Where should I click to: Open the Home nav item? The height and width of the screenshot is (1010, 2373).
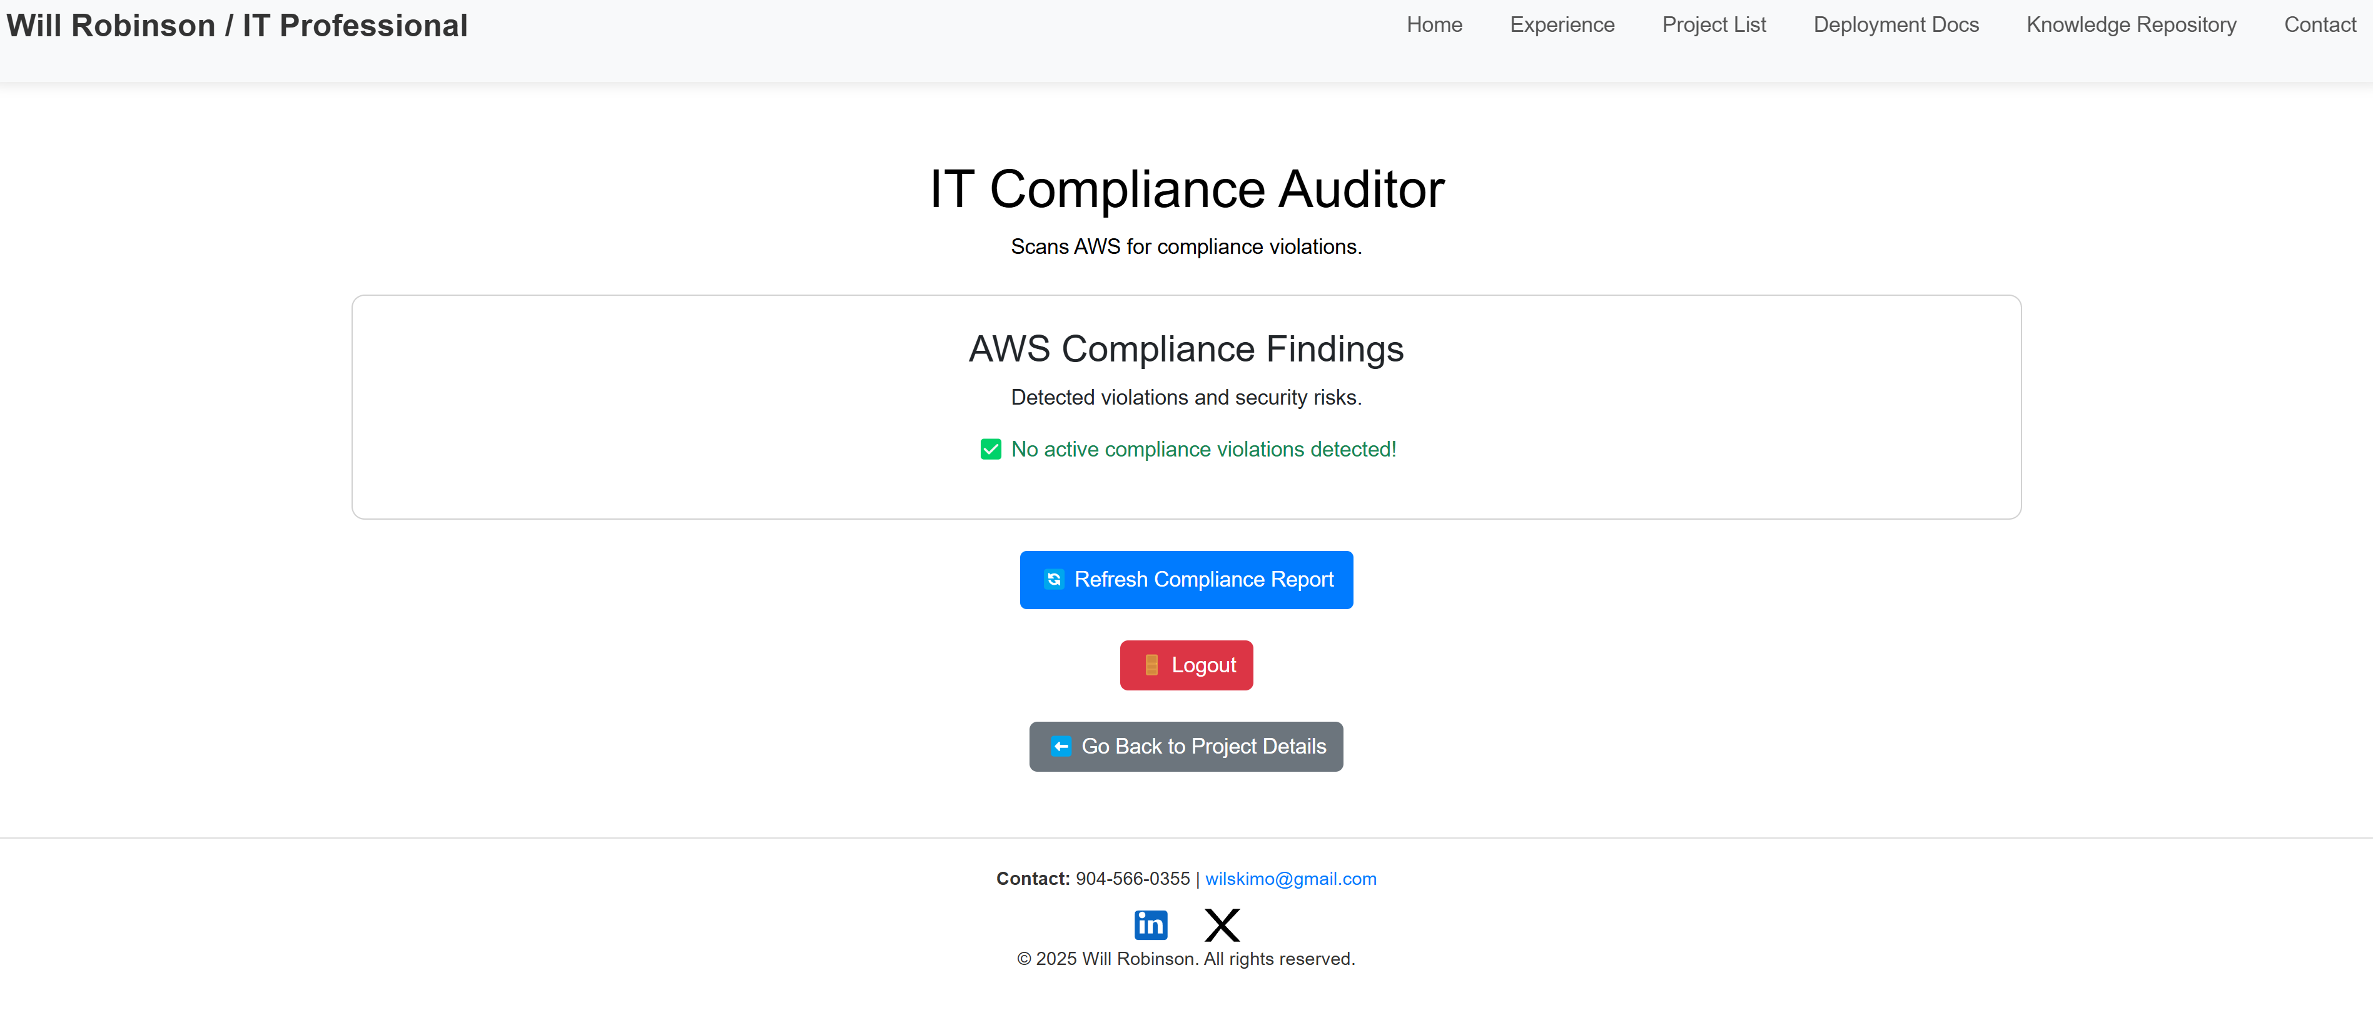point(1434,25)
